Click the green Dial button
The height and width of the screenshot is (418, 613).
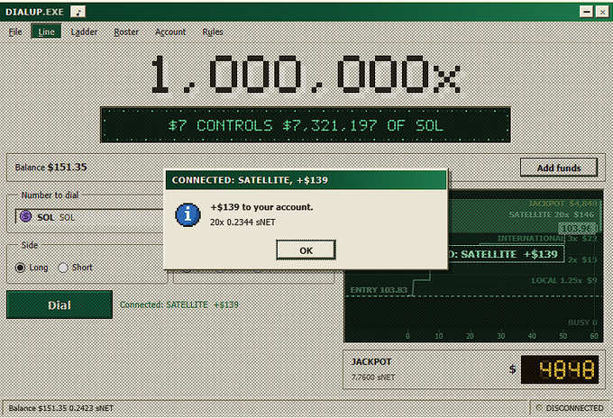[59, 304]
